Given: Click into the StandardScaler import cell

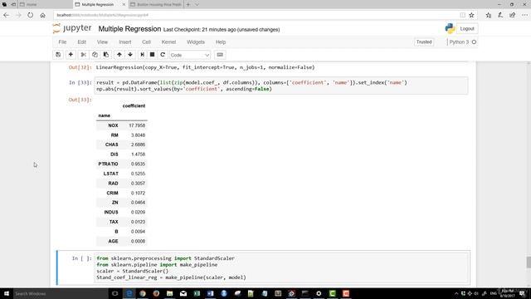Looking at the screenshot, I should click(282, 267).
